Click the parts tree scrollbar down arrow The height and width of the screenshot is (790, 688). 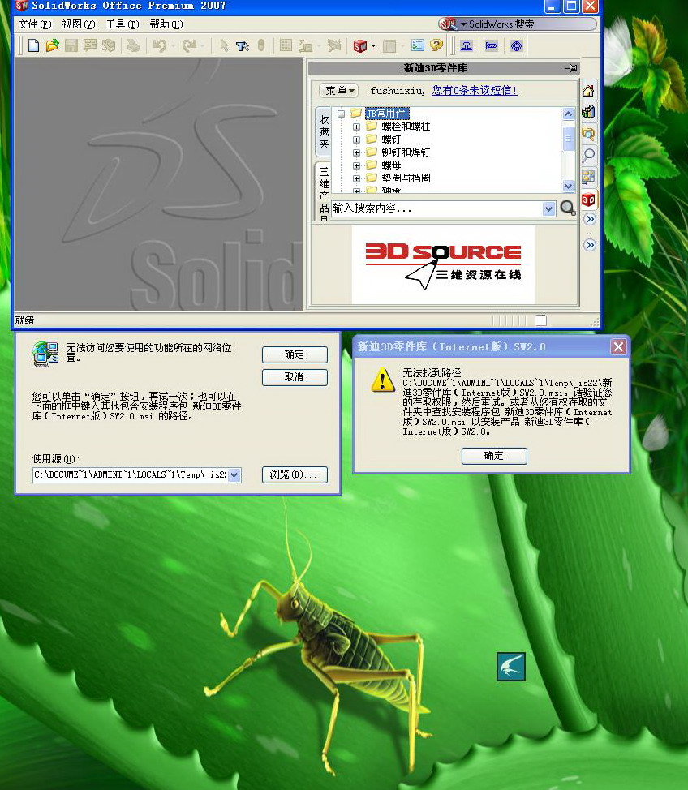(568, 186)
